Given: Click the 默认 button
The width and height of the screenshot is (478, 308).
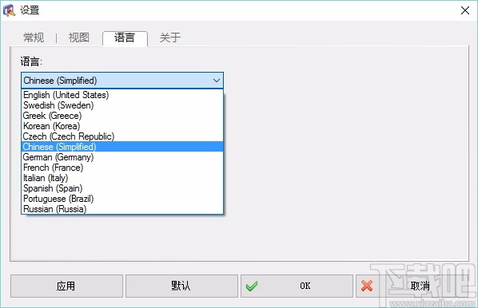Looking at the screenshot, I should (x=181, y=286).
